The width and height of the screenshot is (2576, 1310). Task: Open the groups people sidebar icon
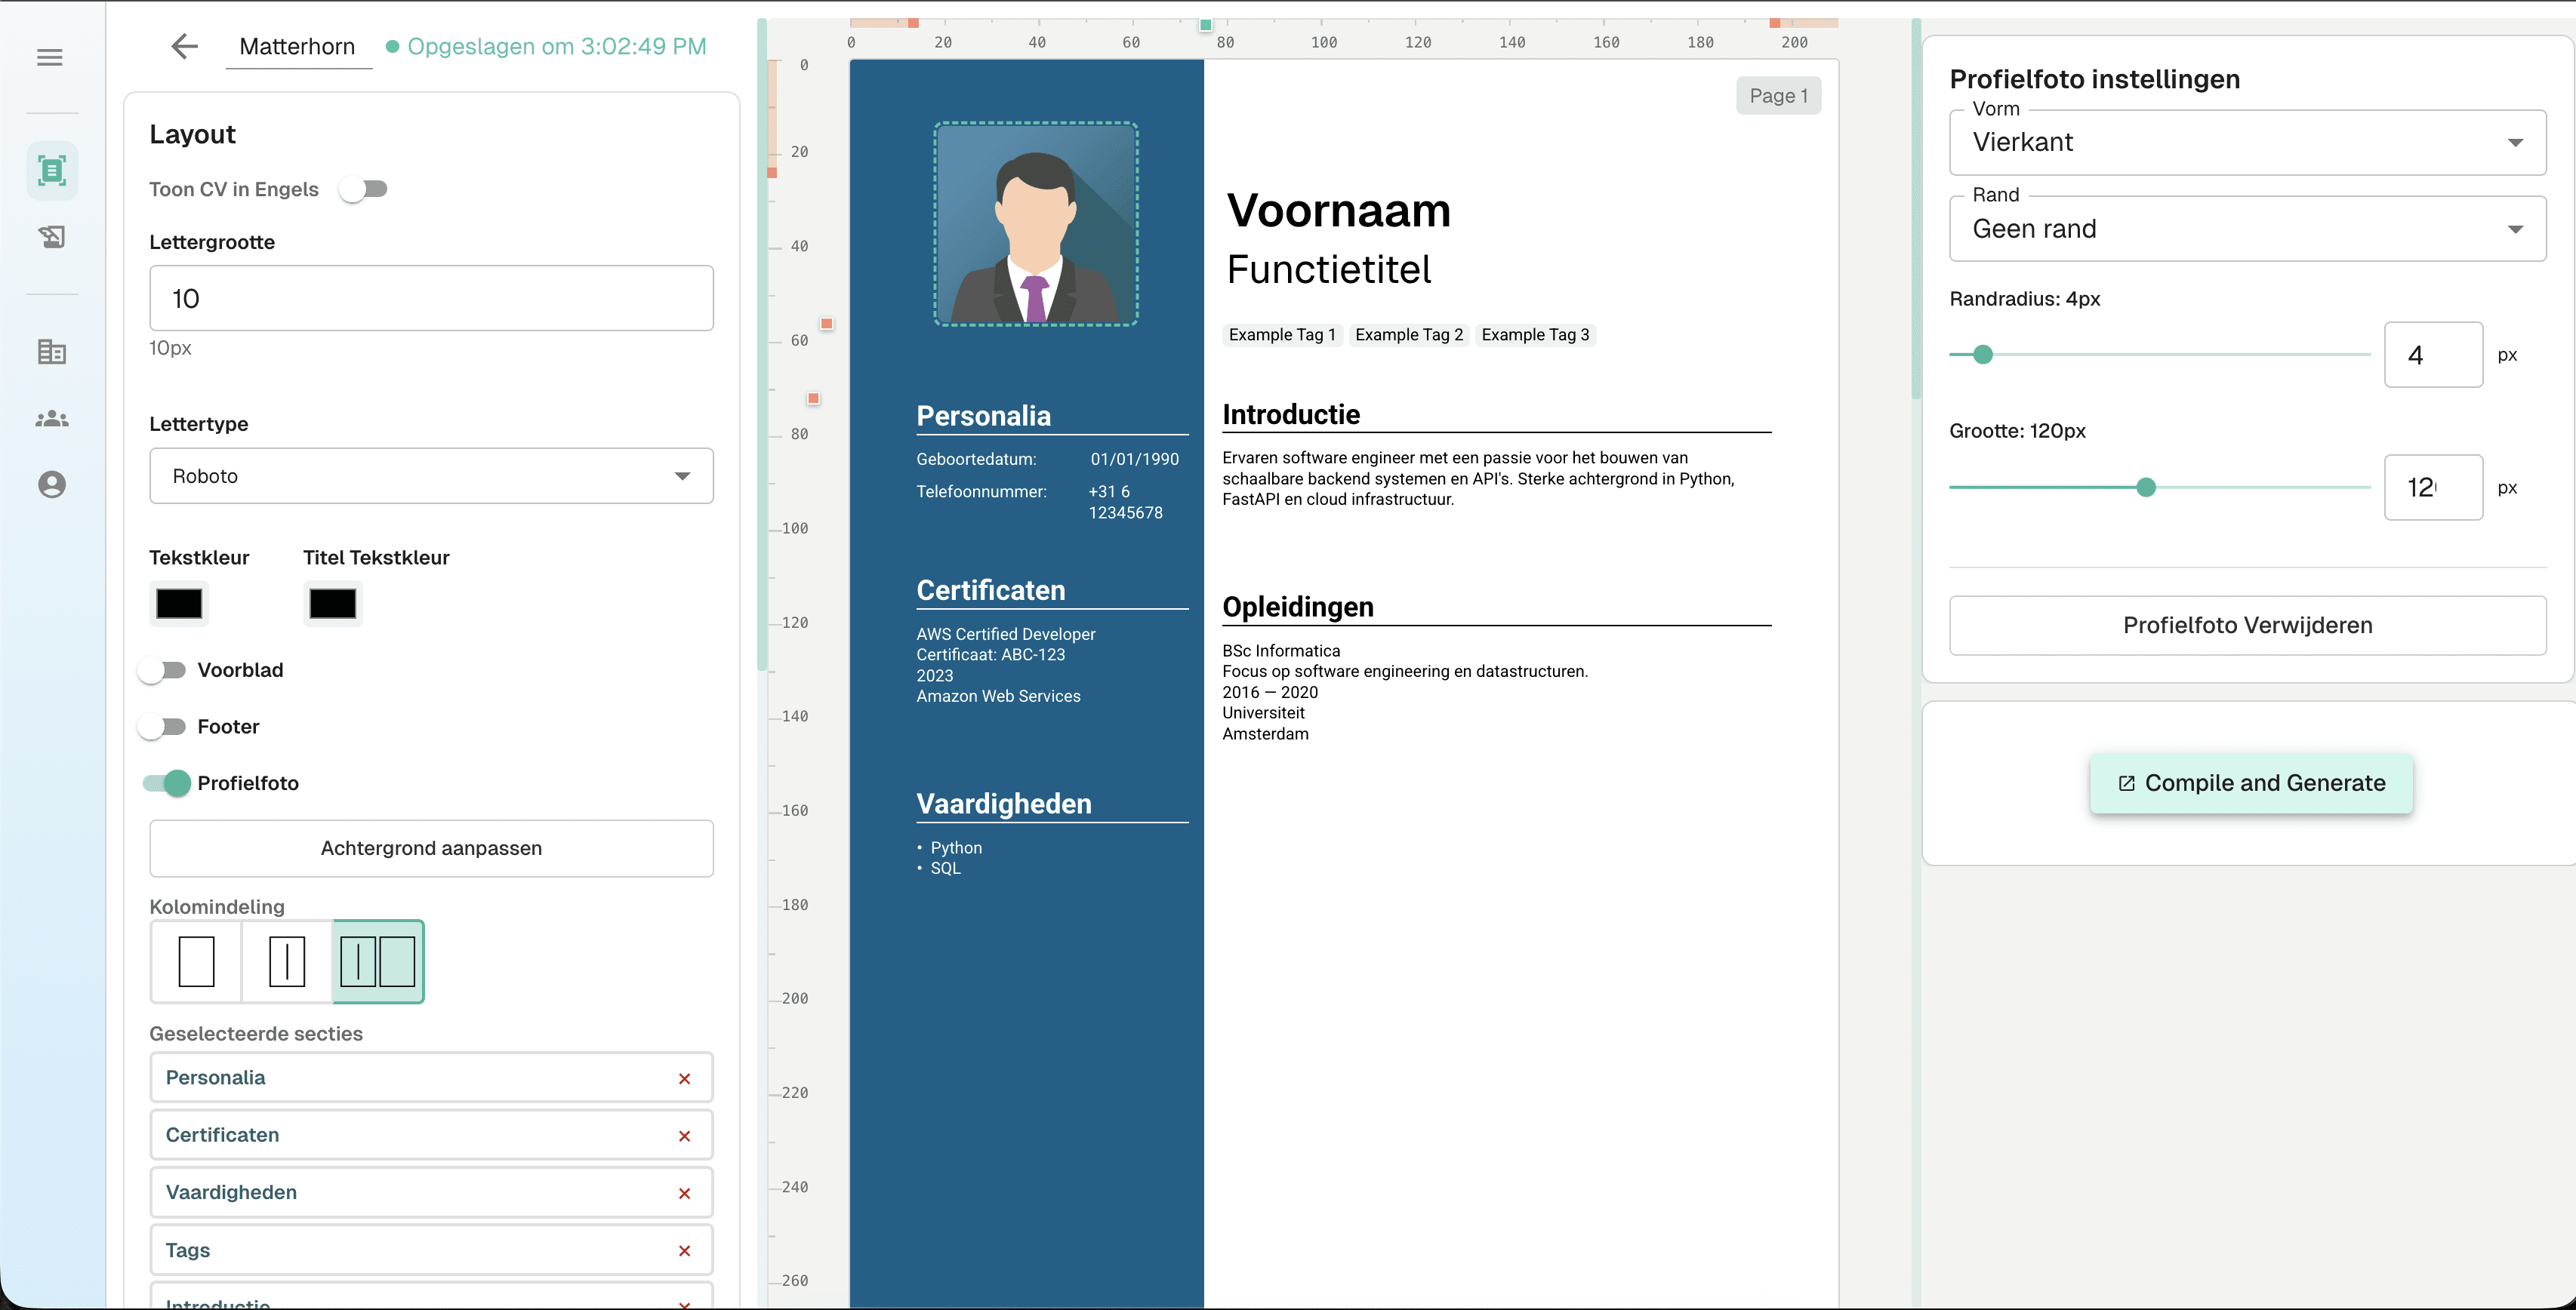pyautogui.click(x=52, y=419)
